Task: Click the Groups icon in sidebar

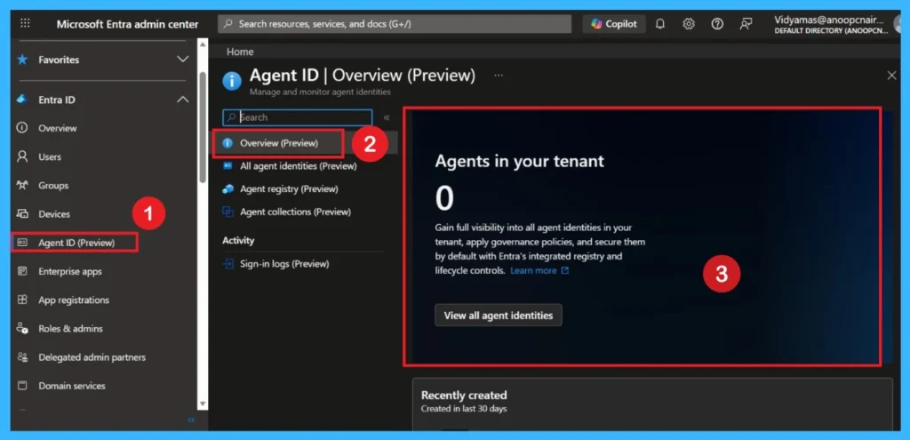Action: click(22, 185)
